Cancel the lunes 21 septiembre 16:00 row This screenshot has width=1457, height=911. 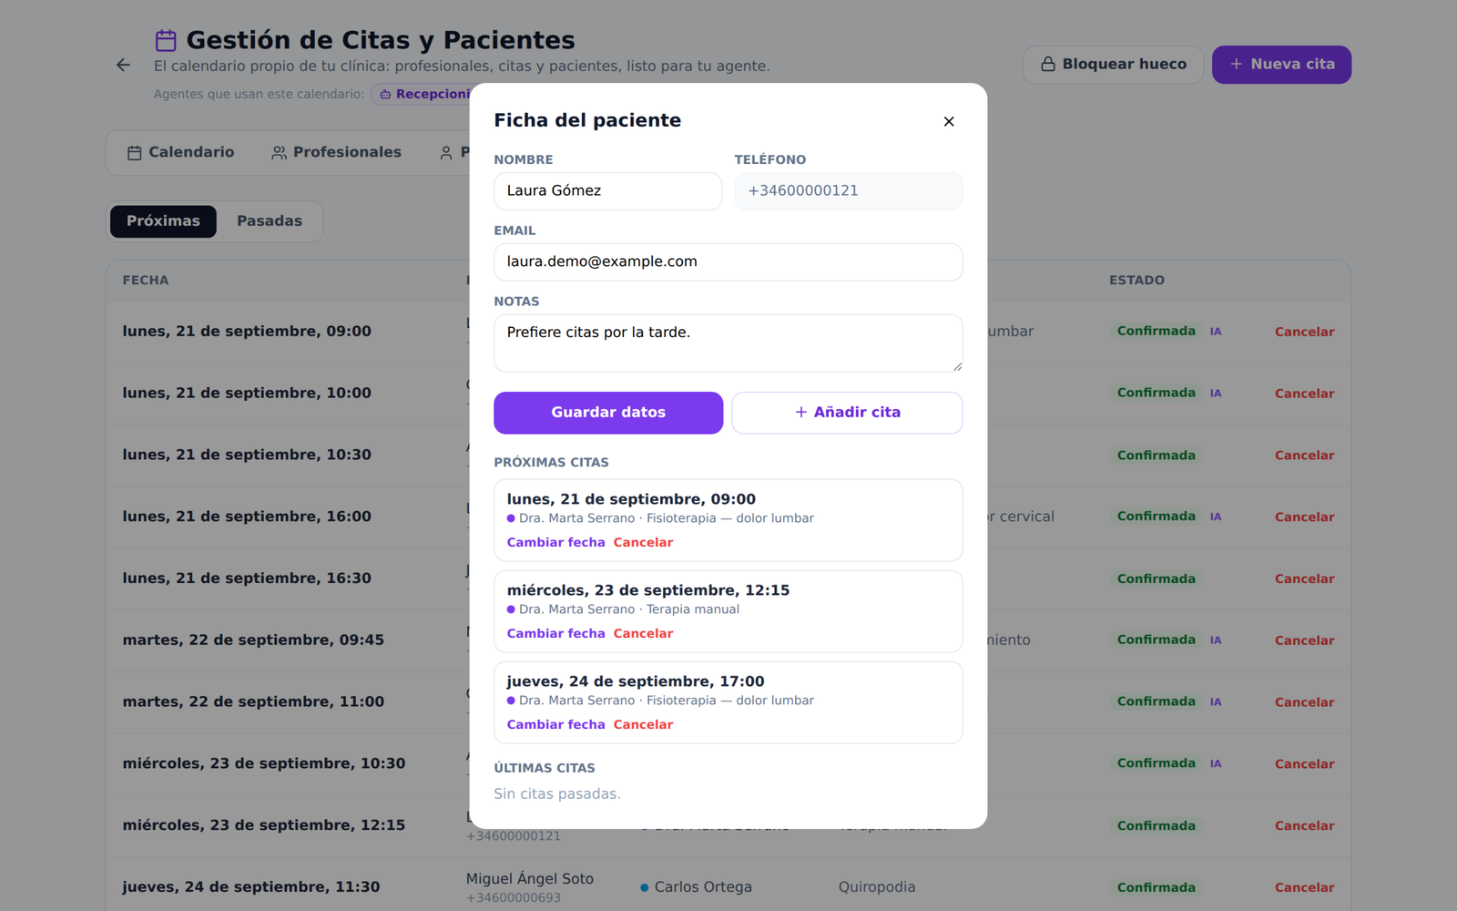tap(1304, 517)
